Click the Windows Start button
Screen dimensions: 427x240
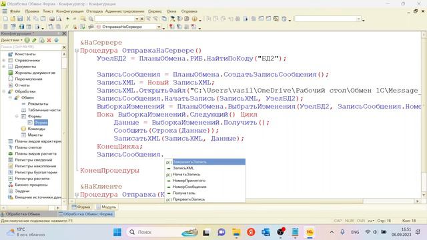[117, 232]
